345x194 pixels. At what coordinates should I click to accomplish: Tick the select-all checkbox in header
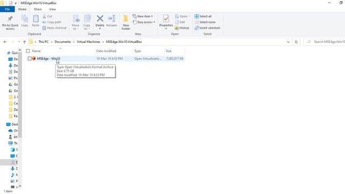coord(27,51)
